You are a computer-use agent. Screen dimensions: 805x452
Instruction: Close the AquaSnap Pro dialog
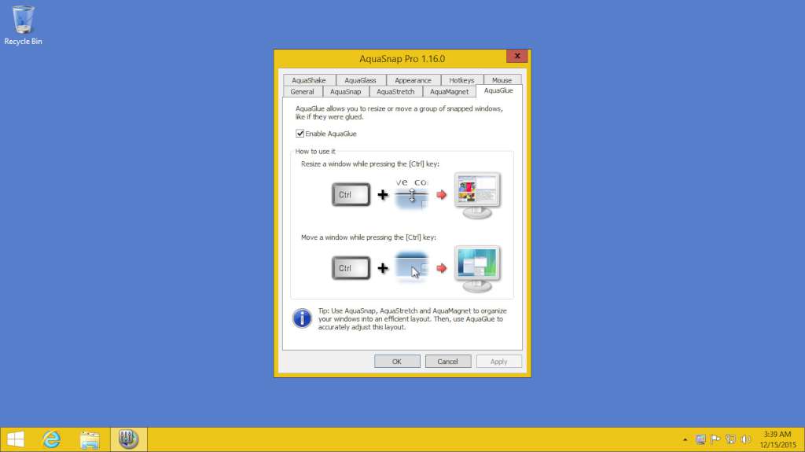point(517,56)
